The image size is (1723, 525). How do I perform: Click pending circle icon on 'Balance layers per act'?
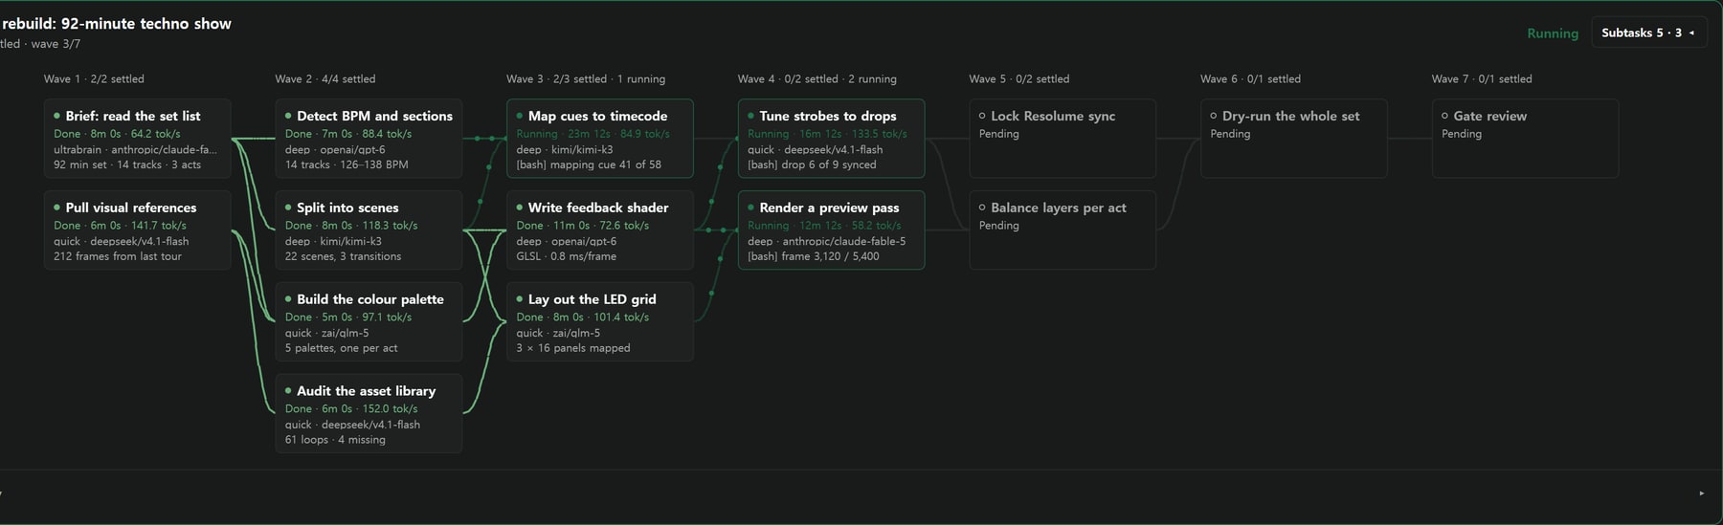point(982,208)
